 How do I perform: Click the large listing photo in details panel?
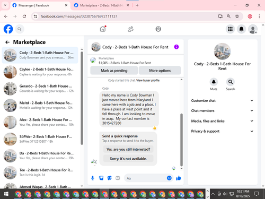coord(222,51)
